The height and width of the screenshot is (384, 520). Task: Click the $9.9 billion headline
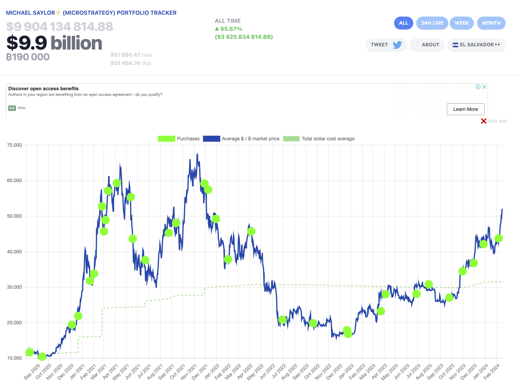coord(54,43)
